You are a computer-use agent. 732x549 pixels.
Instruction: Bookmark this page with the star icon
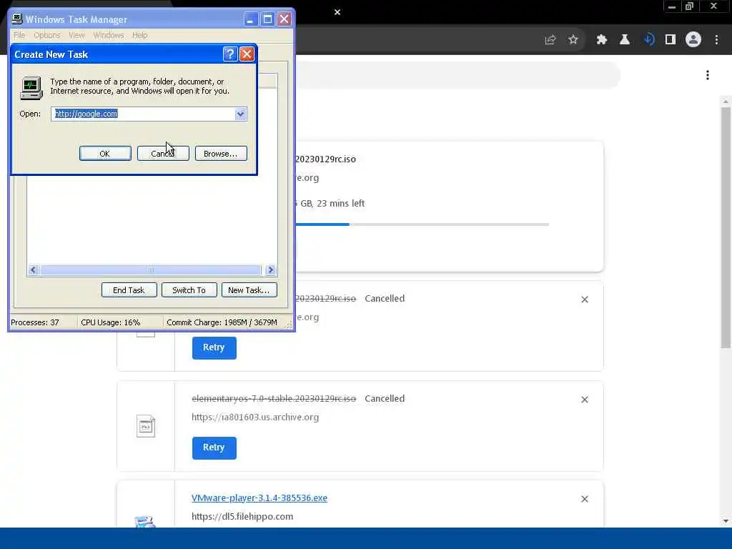[x=573, y=40]
